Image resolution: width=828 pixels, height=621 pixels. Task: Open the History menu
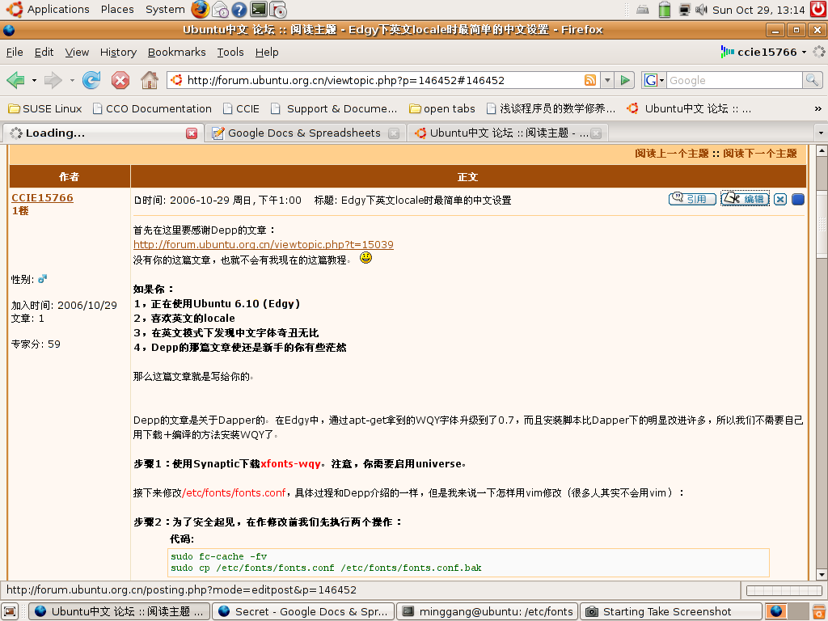pyautogui.click(x=118, y=52)
